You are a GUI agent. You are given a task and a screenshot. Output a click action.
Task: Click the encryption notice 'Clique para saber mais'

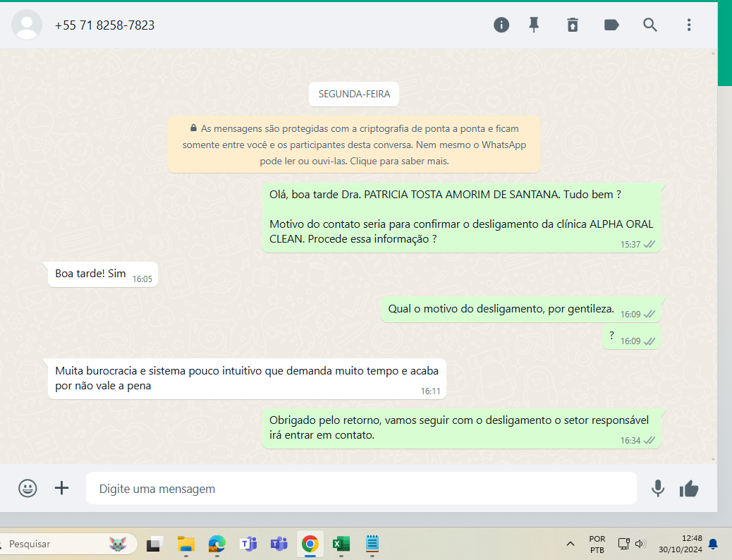pyautogui.click(x=399, y=161)
